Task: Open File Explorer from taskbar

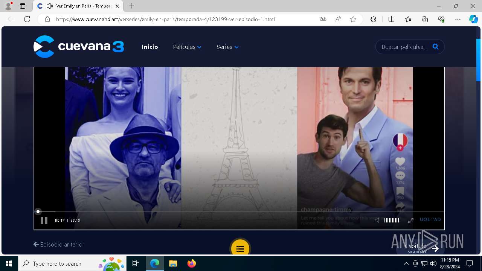Action: (173, 263)
